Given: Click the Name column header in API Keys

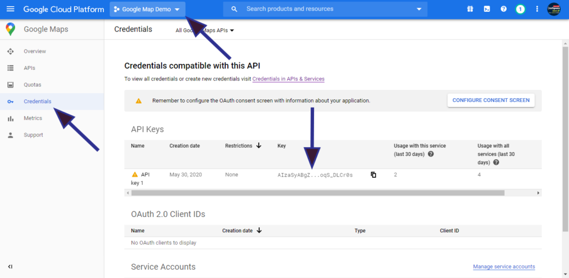Looking at the screenshot, I should [x=138, y=146].
